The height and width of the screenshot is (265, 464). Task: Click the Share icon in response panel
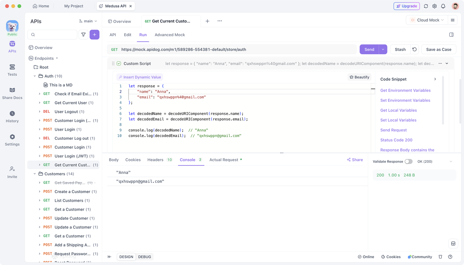(x=355, y=160)
